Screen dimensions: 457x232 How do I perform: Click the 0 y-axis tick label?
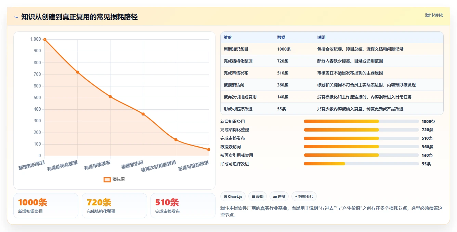pyautogui.click(x=40, y=156)
